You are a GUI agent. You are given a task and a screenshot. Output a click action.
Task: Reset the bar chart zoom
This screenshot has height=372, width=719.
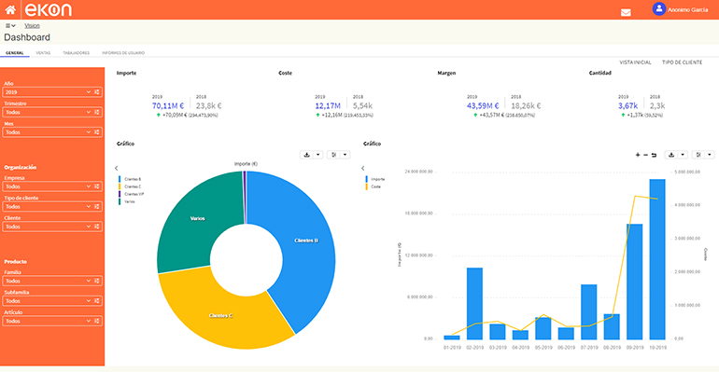[654, 155]
